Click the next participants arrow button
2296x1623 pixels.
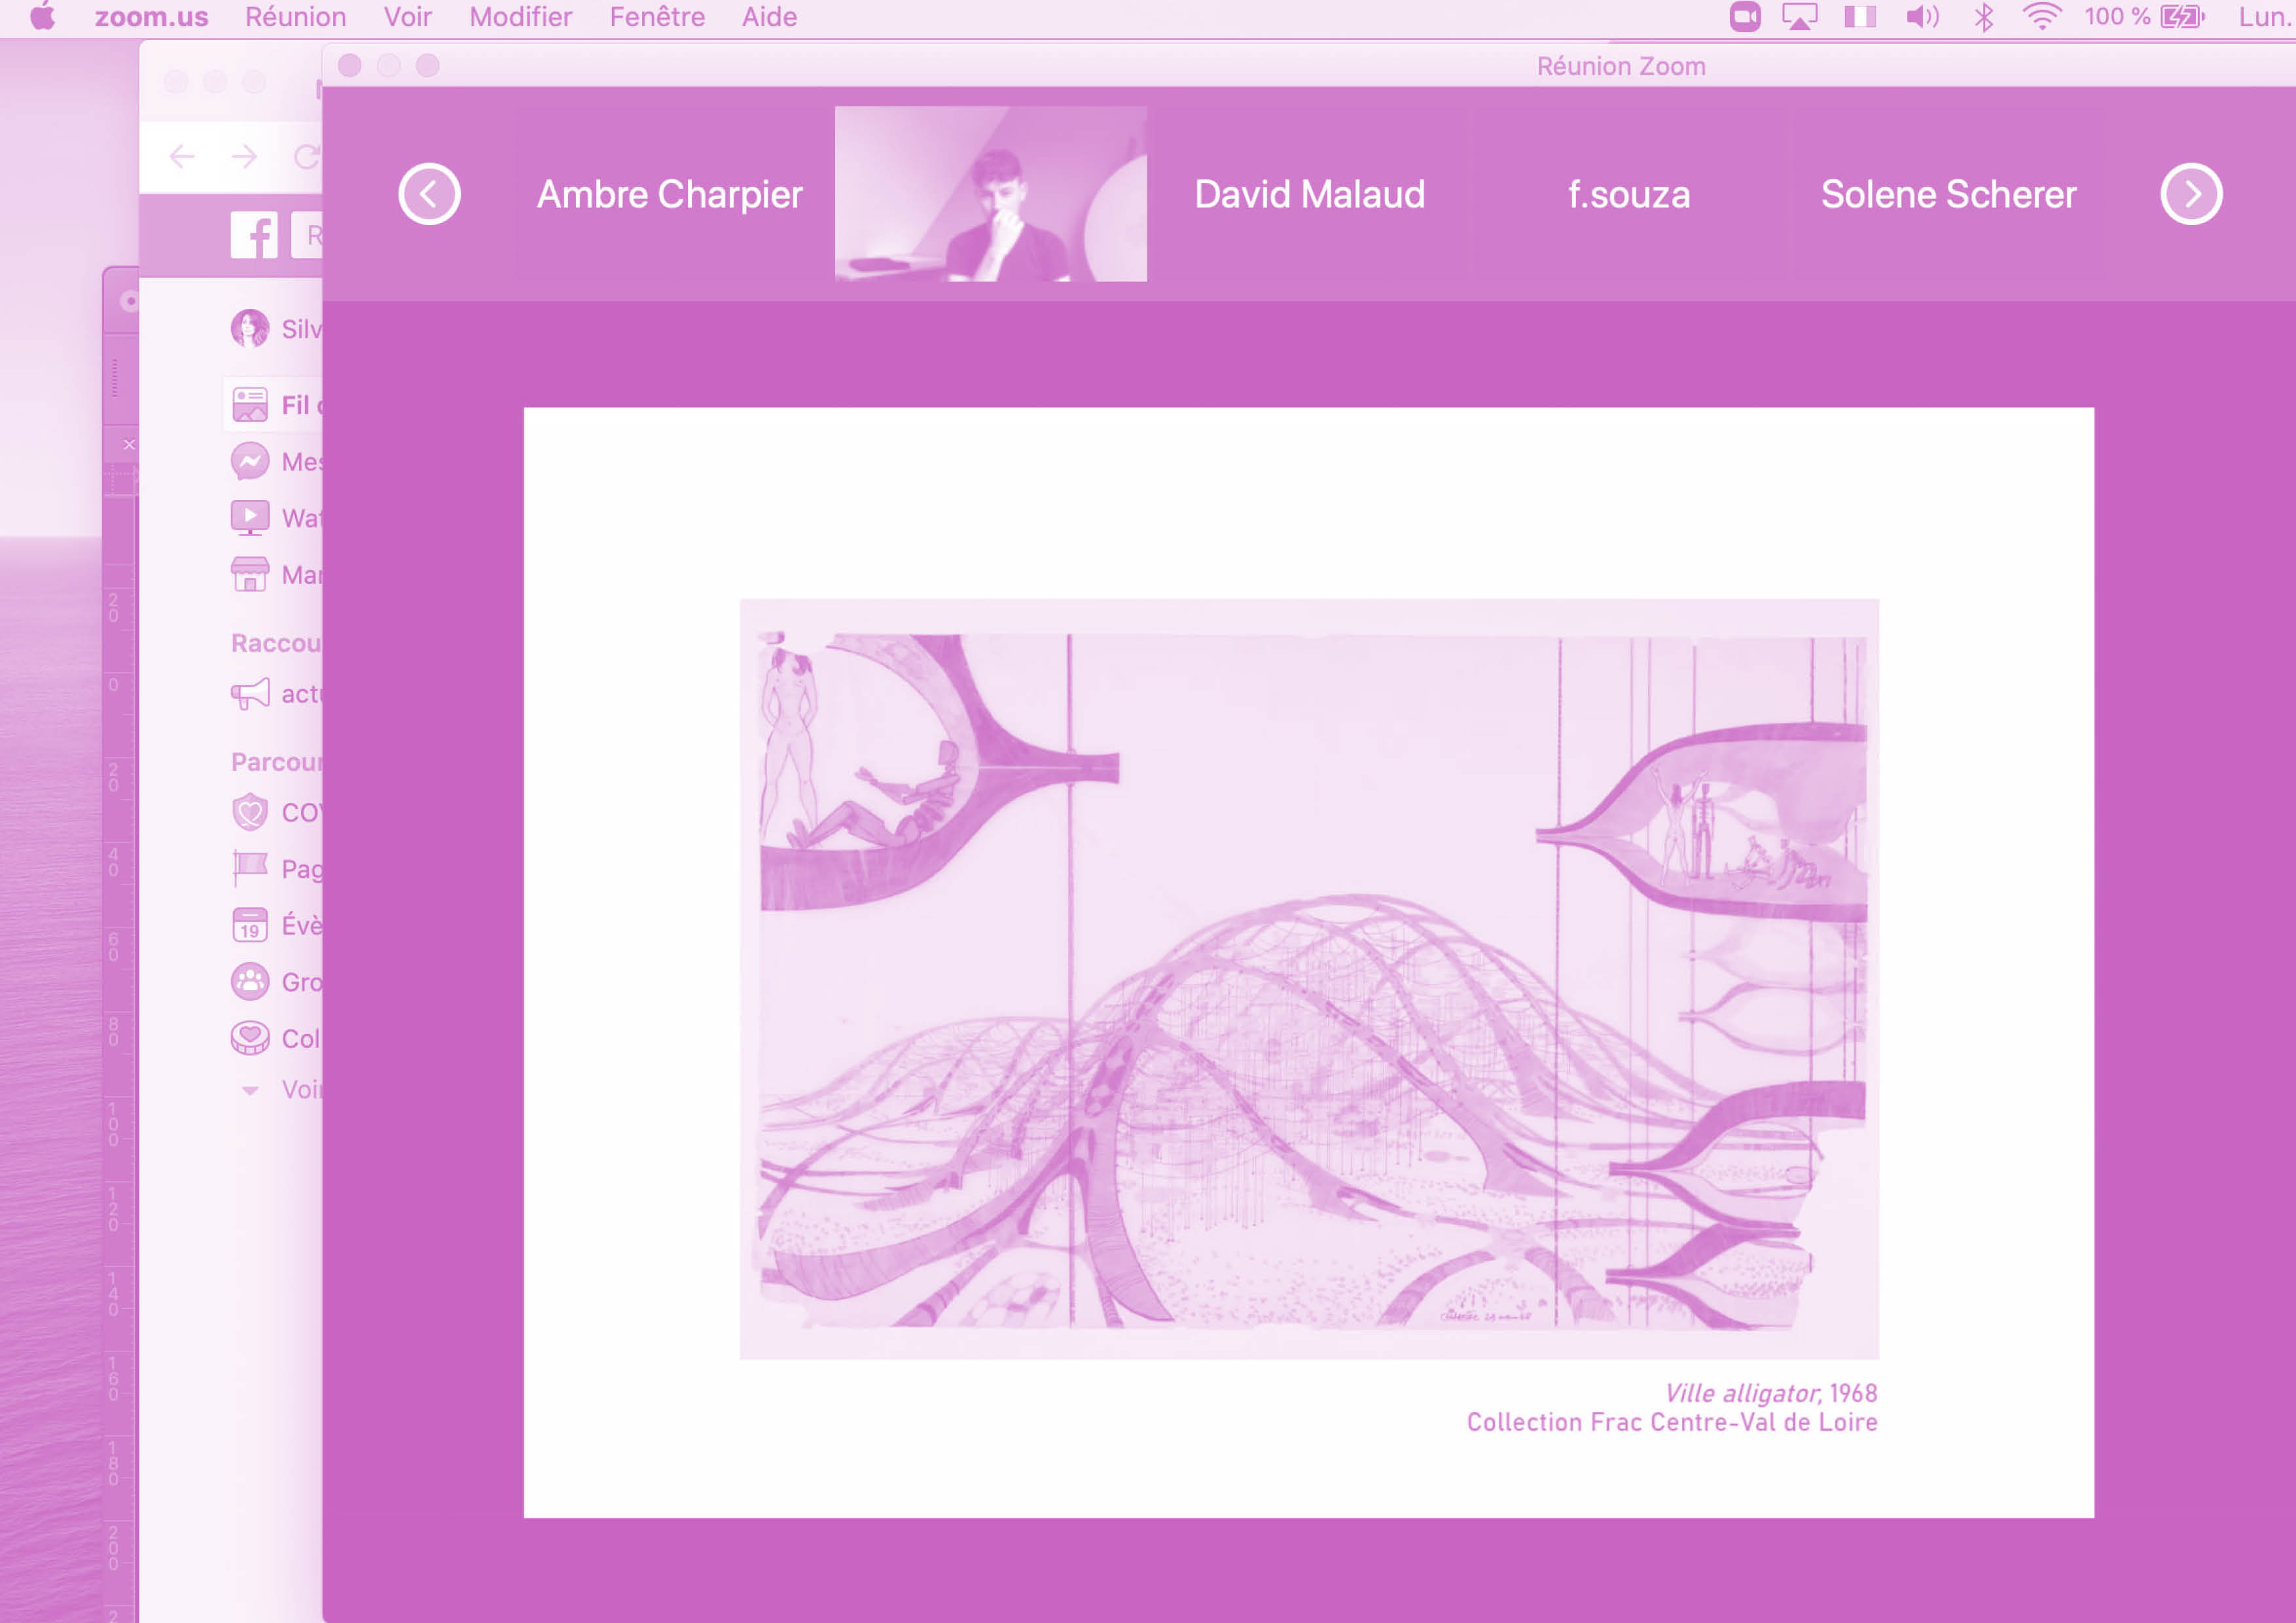pos(2190,194)
